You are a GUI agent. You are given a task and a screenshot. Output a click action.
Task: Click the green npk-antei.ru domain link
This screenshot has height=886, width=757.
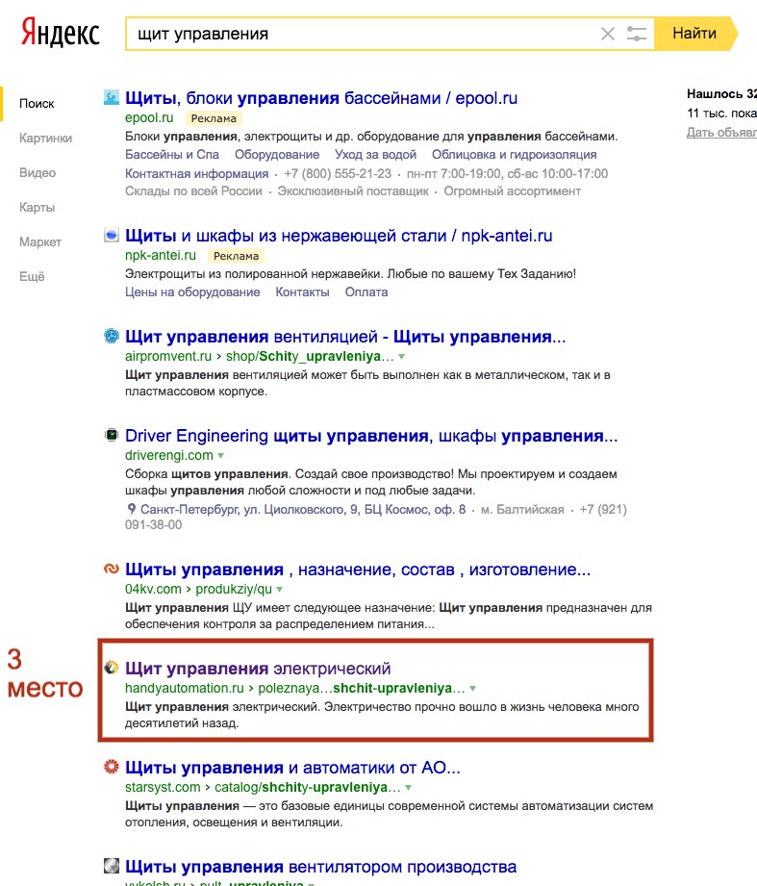pos(161,255)
